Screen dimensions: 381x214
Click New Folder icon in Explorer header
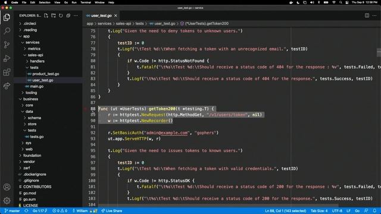(54, 15)
